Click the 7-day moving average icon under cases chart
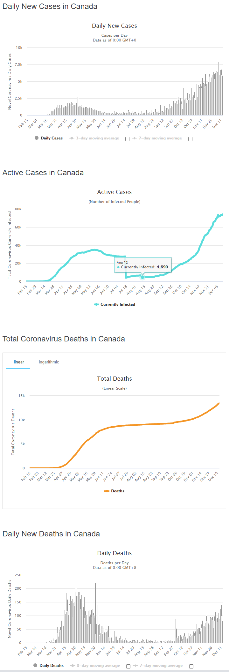Screen dimensions: 229x672 [135, 138]
